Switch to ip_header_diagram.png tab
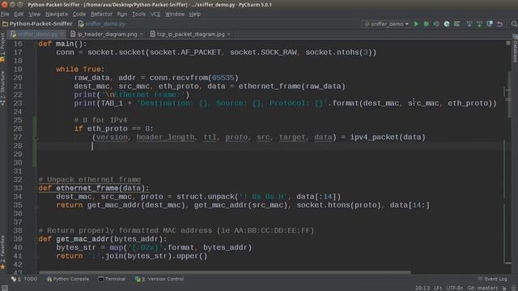518x291 pixels. point(106,34)
